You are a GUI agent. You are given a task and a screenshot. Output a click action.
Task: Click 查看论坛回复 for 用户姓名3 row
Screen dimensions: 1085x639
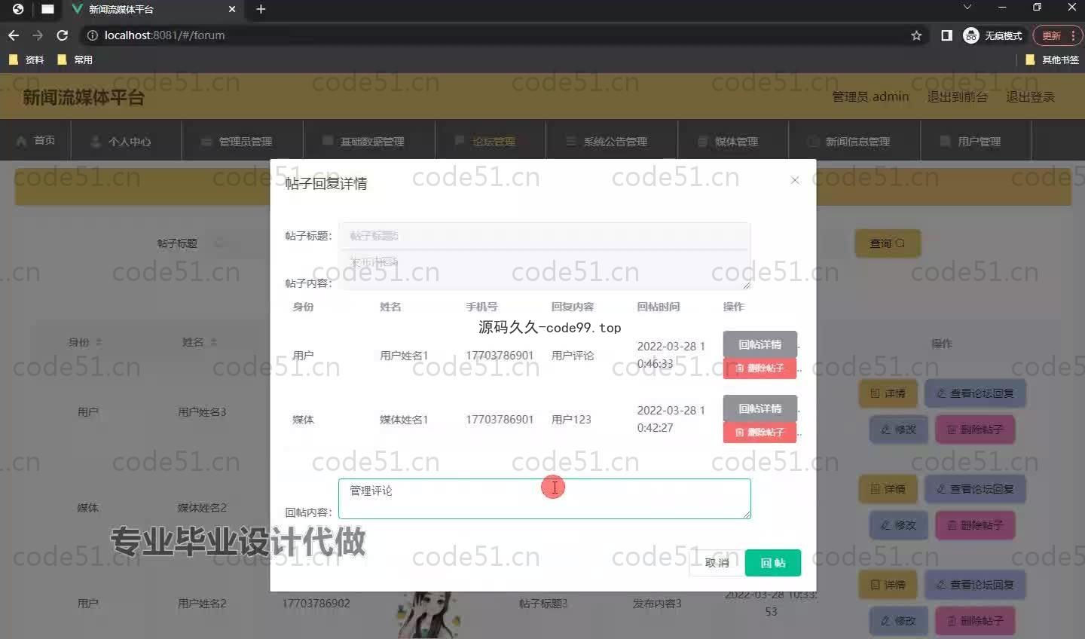coord(975,393)
